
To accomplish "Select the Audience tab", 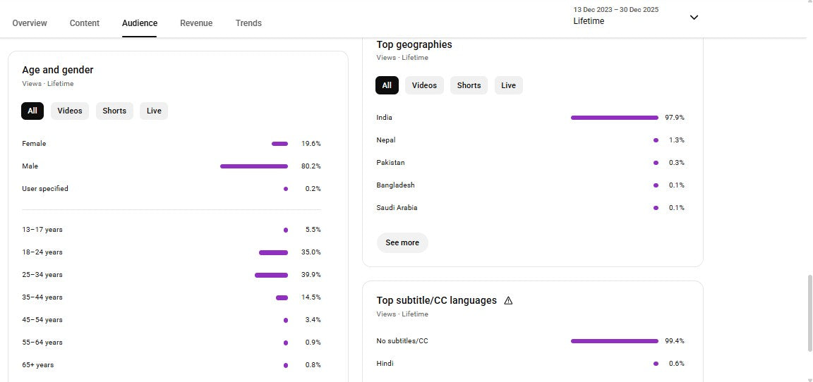I will 140,23.
